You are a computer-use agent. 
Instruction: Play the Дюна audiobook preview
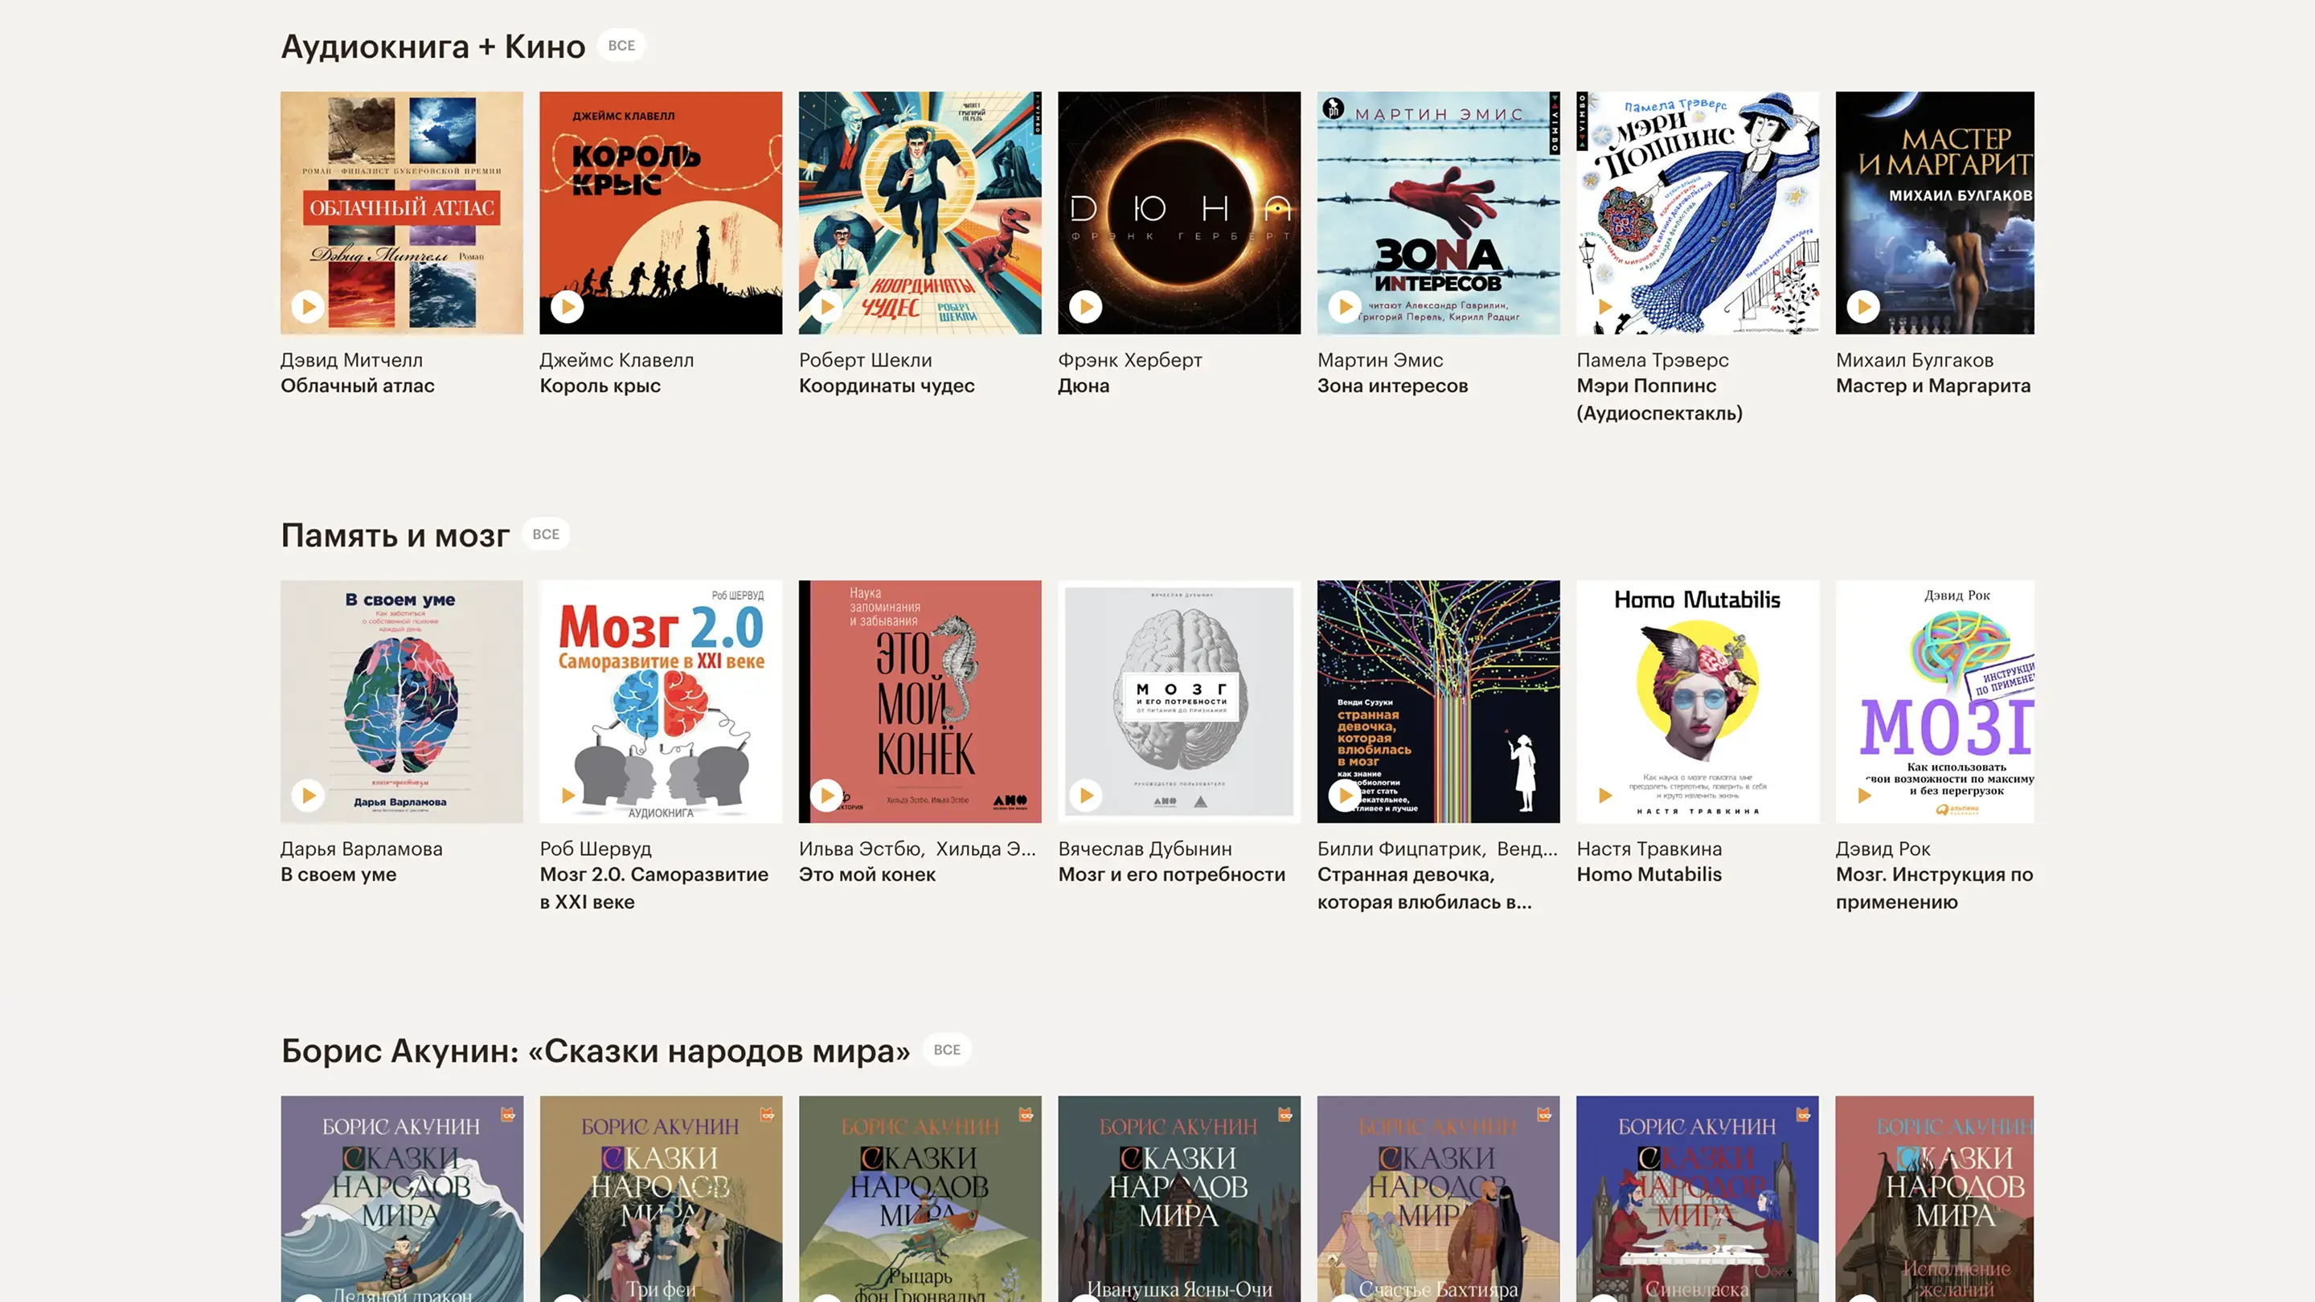click(1086, 306)
